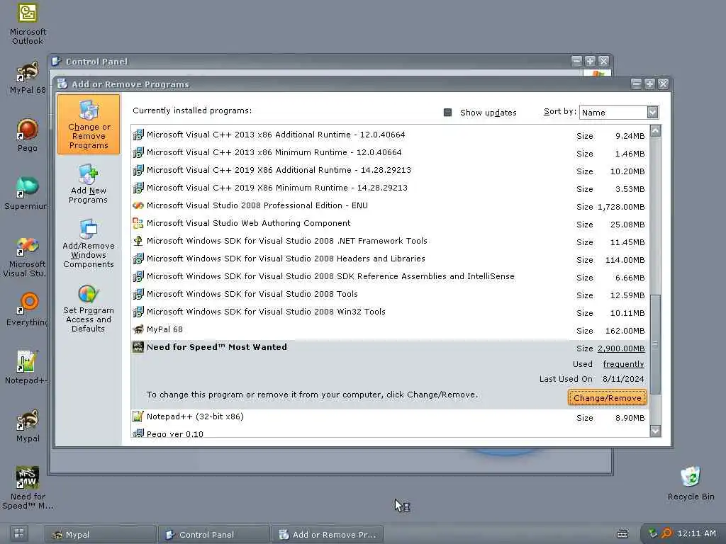Click icon of SDK .NET Framework Tools entry
The image size is (726, 544).
click(138, 241)
